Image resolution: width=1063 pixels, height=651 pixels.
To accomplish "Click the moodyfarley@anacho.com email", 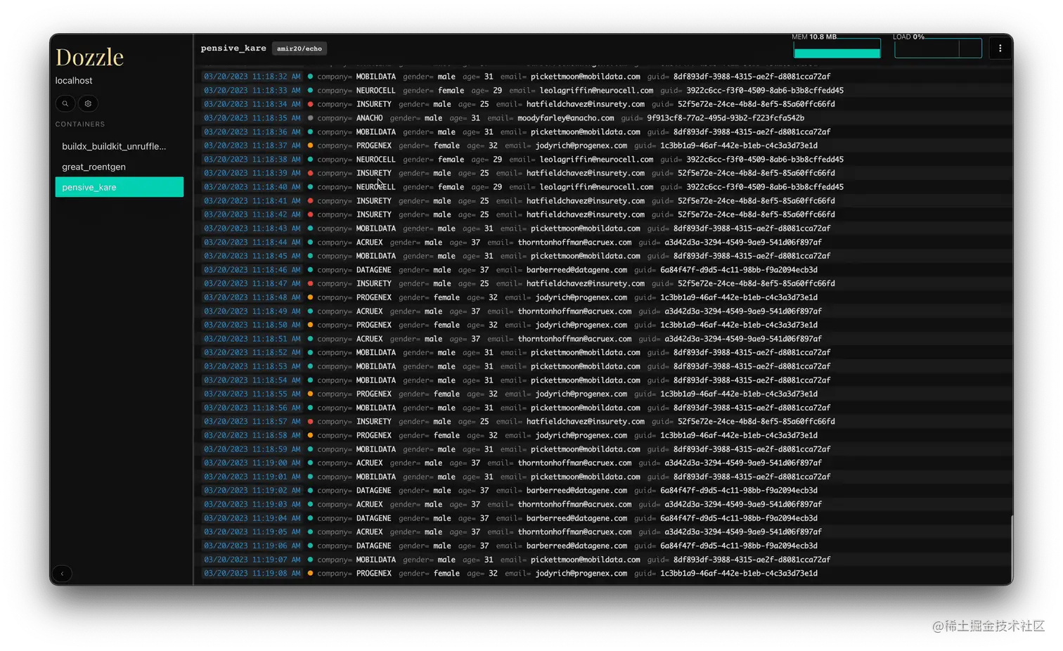I will [566, 118].
